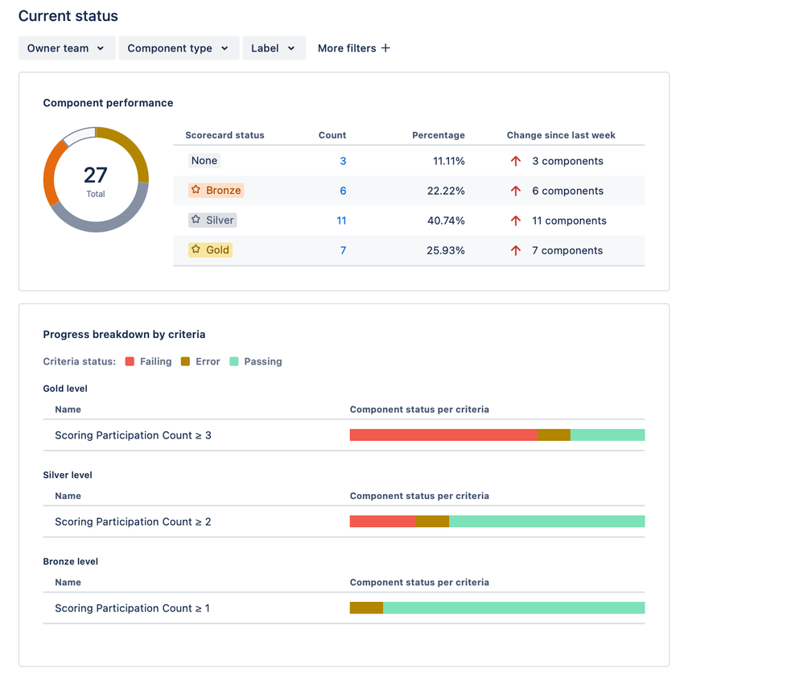Image resolution: width=804 pixels, height=684 pixels.
Task: Click the up arrow next to 7 components
Action: [x=516, y=250]
